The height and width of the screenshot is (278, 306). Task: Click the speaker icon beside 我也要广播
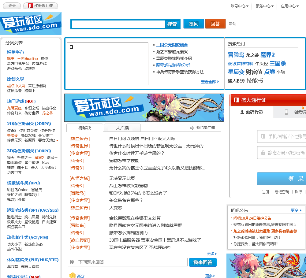pyautogui.click(x=192, y=128)
